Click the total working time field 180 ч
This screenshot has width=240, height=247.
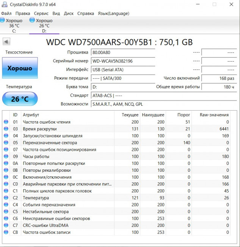tap(219, 87)
